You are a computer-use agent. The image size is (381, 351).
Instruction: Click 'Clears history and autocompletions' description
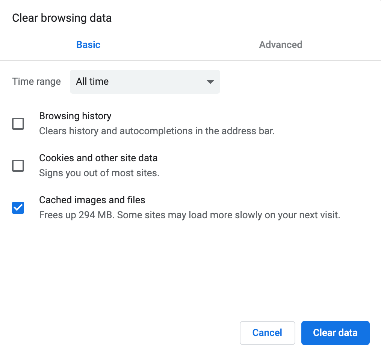(157, 131)
